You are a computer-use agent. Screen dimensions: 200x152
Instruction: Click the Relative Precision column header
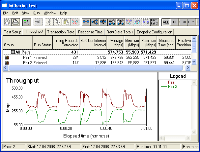(184, 43)
